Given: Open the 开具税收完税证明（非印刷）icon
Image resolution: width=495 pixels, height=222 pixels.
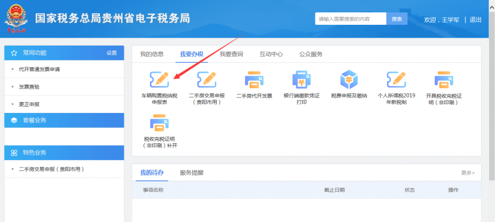Looking at the screenshot, I should (444, 79).
